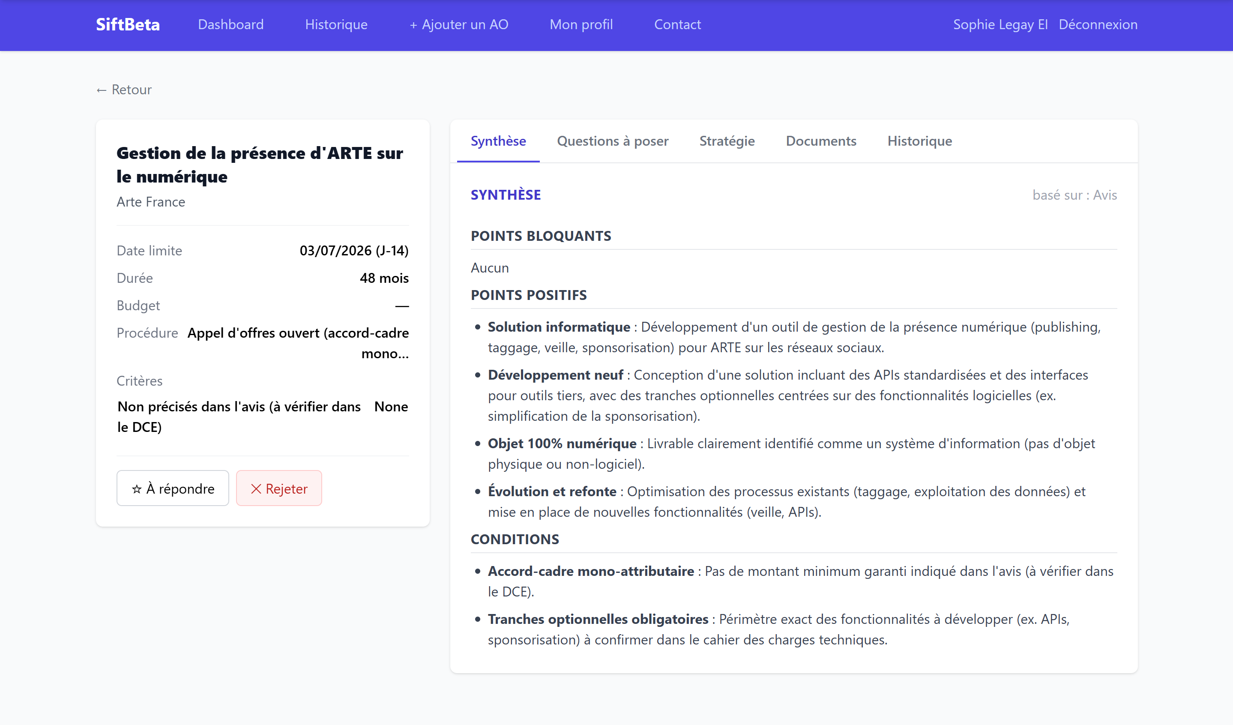Click the 'basé sur : Avis' label

click(x=1074, y=195)
